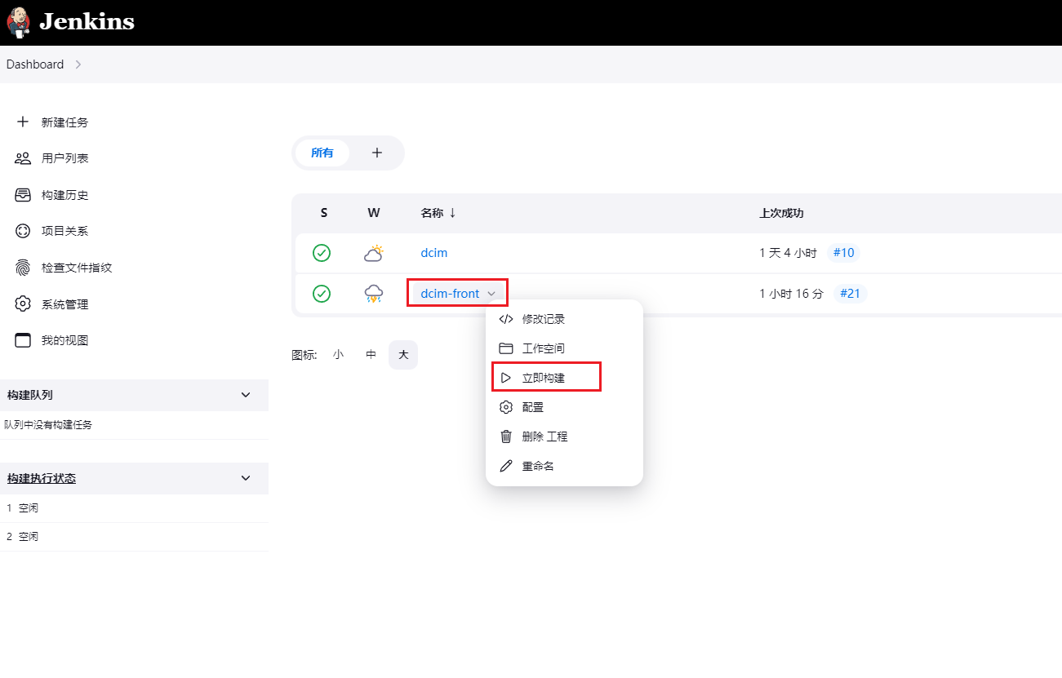Open 新建任务 in the sidebar
Viewport: 1062px width, 678px height.
point(65,122)
